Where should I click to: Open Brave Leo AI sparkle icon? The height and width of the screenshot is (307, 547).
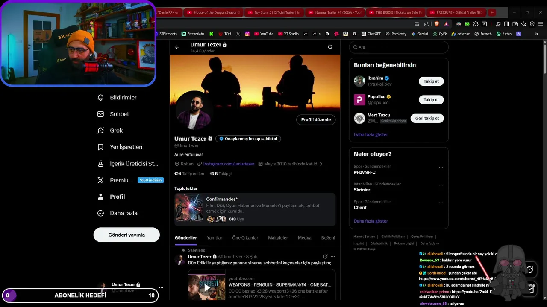(x=523, y=24)
